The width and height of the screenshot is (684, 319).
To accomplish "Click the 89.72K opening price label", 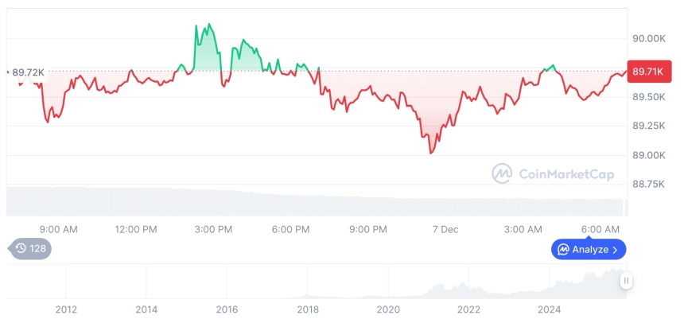I will coord(29,72).
